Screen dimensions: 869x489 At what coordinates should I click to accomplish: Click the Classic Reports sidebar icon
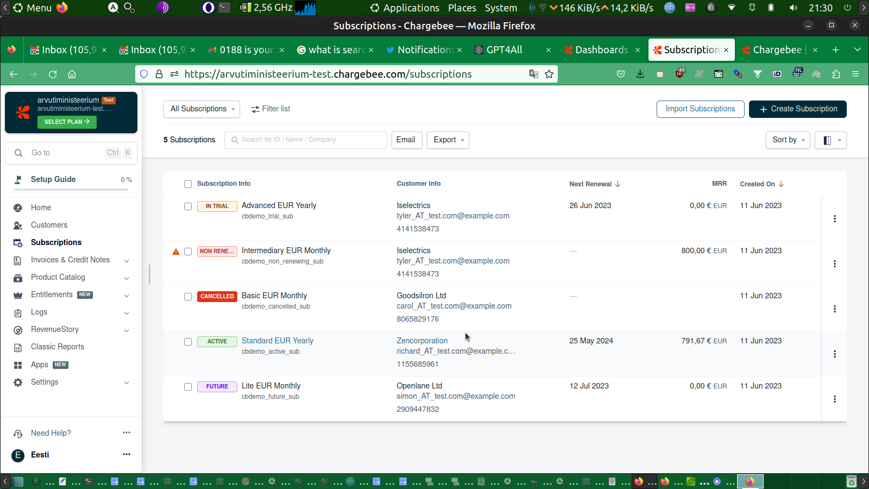point(18,347)
